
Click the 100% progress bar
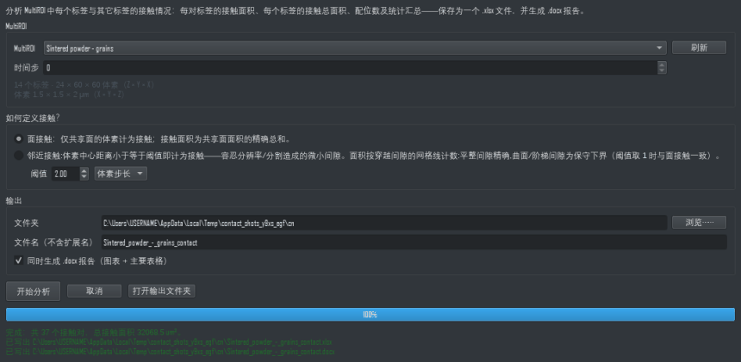pyautogui.click(x=370, y=315)
